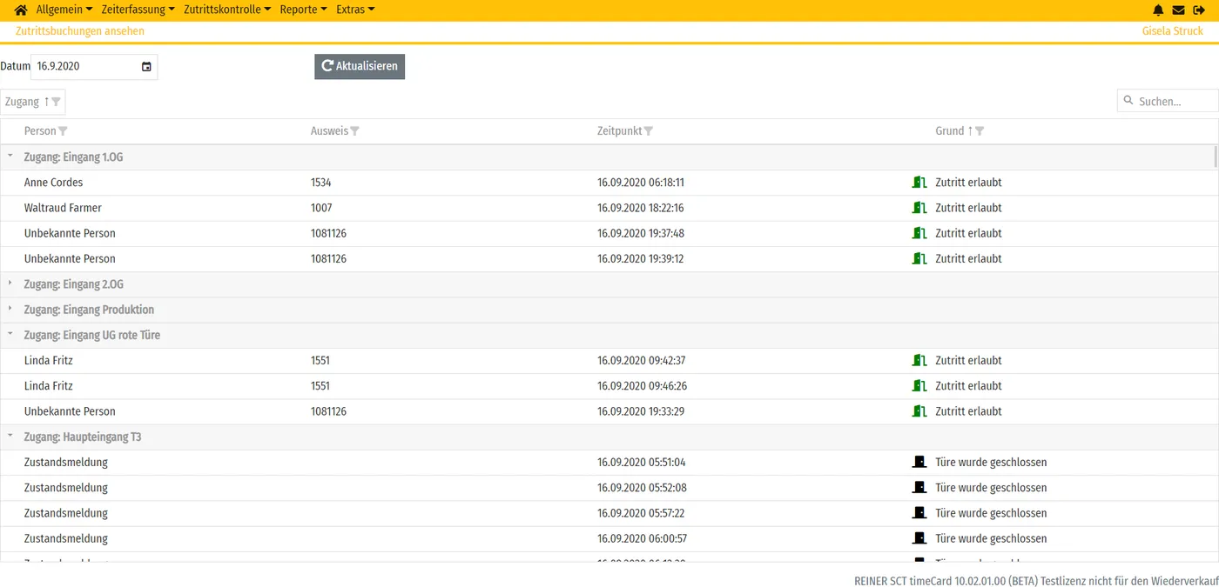1219x587 pixels.
Task: Open the notifications bell
Action: pos(1158,10)
